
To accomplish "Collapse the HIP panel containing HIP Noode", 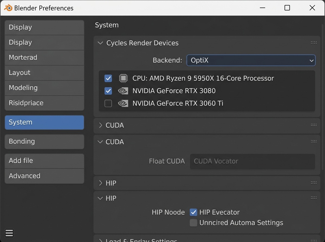I will [100, 198].
